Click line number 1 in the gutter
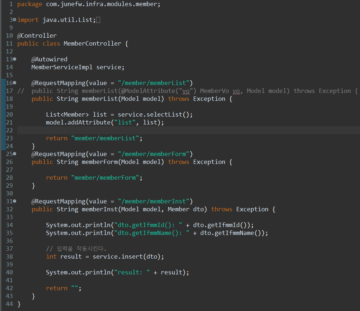 [11, 4]
